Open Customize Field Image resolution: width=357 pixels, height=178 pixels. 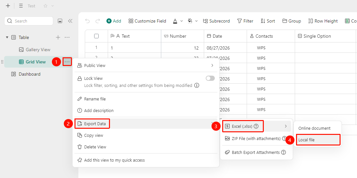(147, 21)
